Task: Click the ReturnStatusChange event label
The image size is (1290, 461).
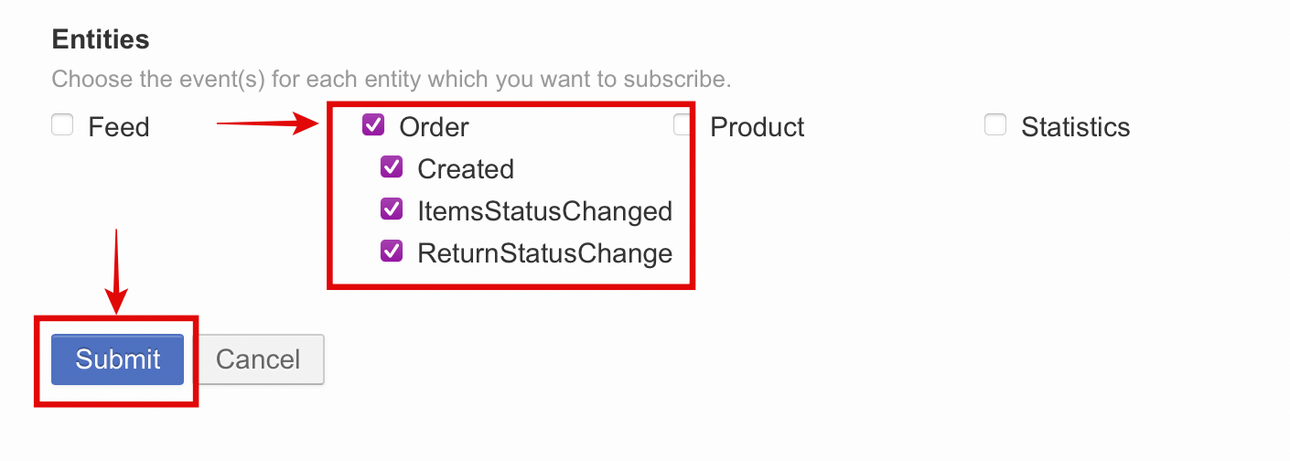Action: tap(544, 253)
